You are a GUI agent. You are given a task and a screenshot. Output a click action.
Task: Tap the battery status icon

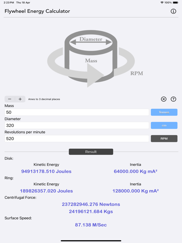point(176,3)
